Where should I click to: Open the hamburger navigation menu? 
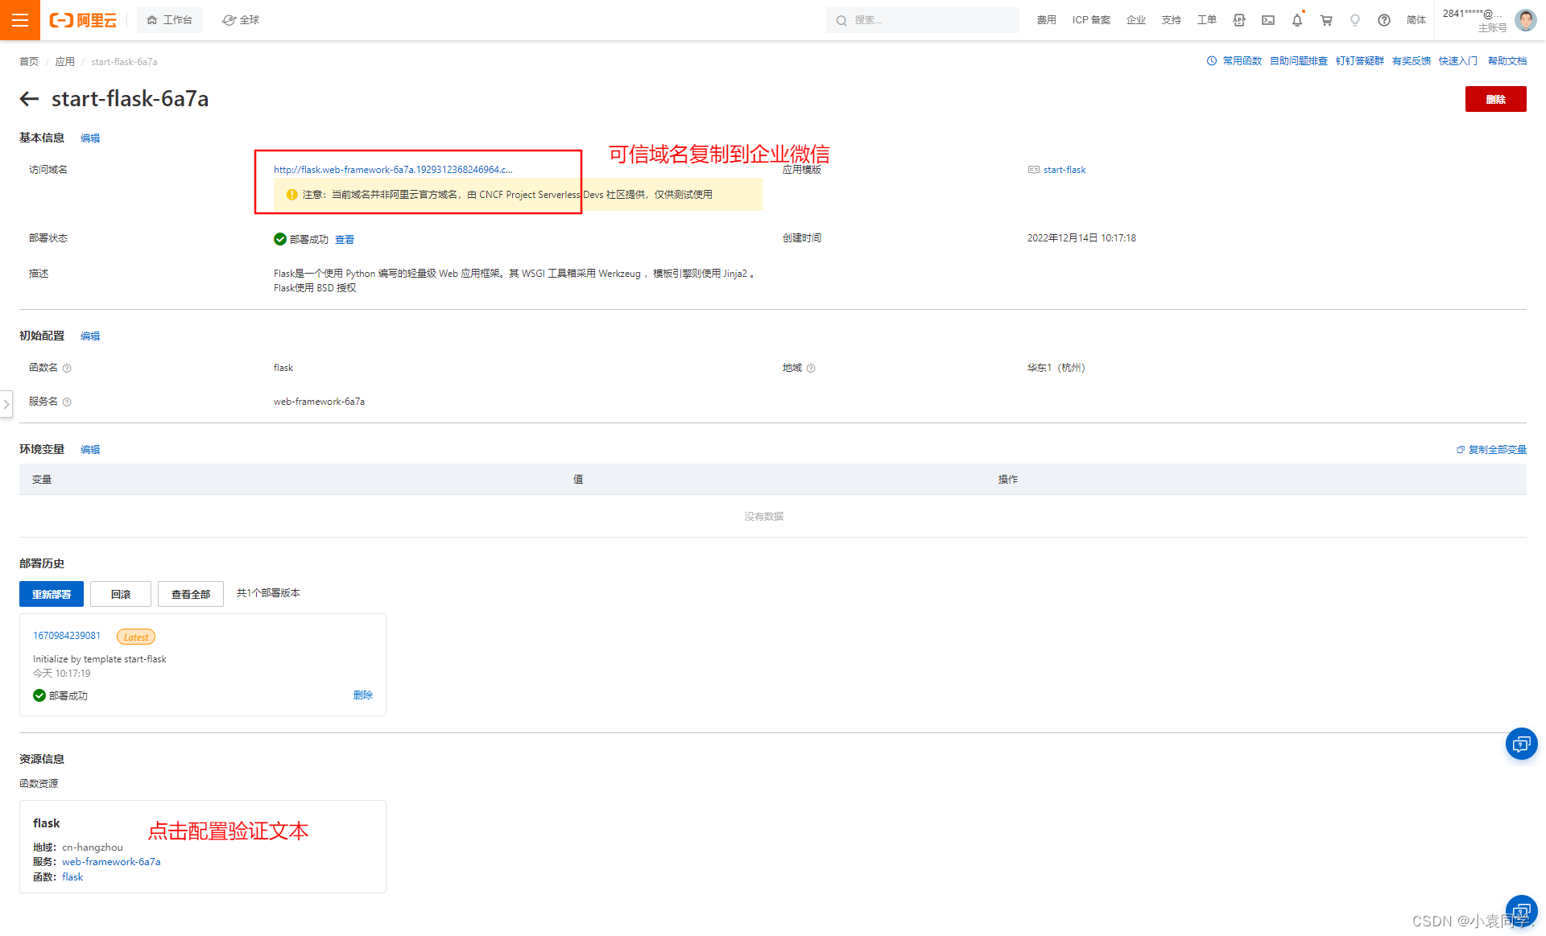[x=20, y=20]
